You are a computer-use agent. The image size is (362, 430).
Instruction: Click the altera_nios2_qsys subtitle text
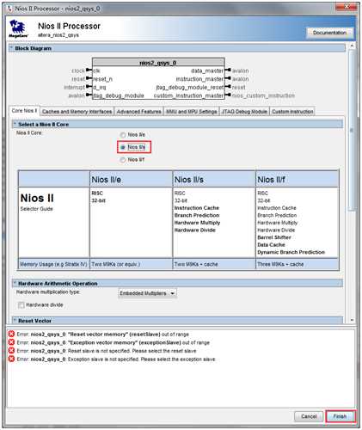[58, 35]
